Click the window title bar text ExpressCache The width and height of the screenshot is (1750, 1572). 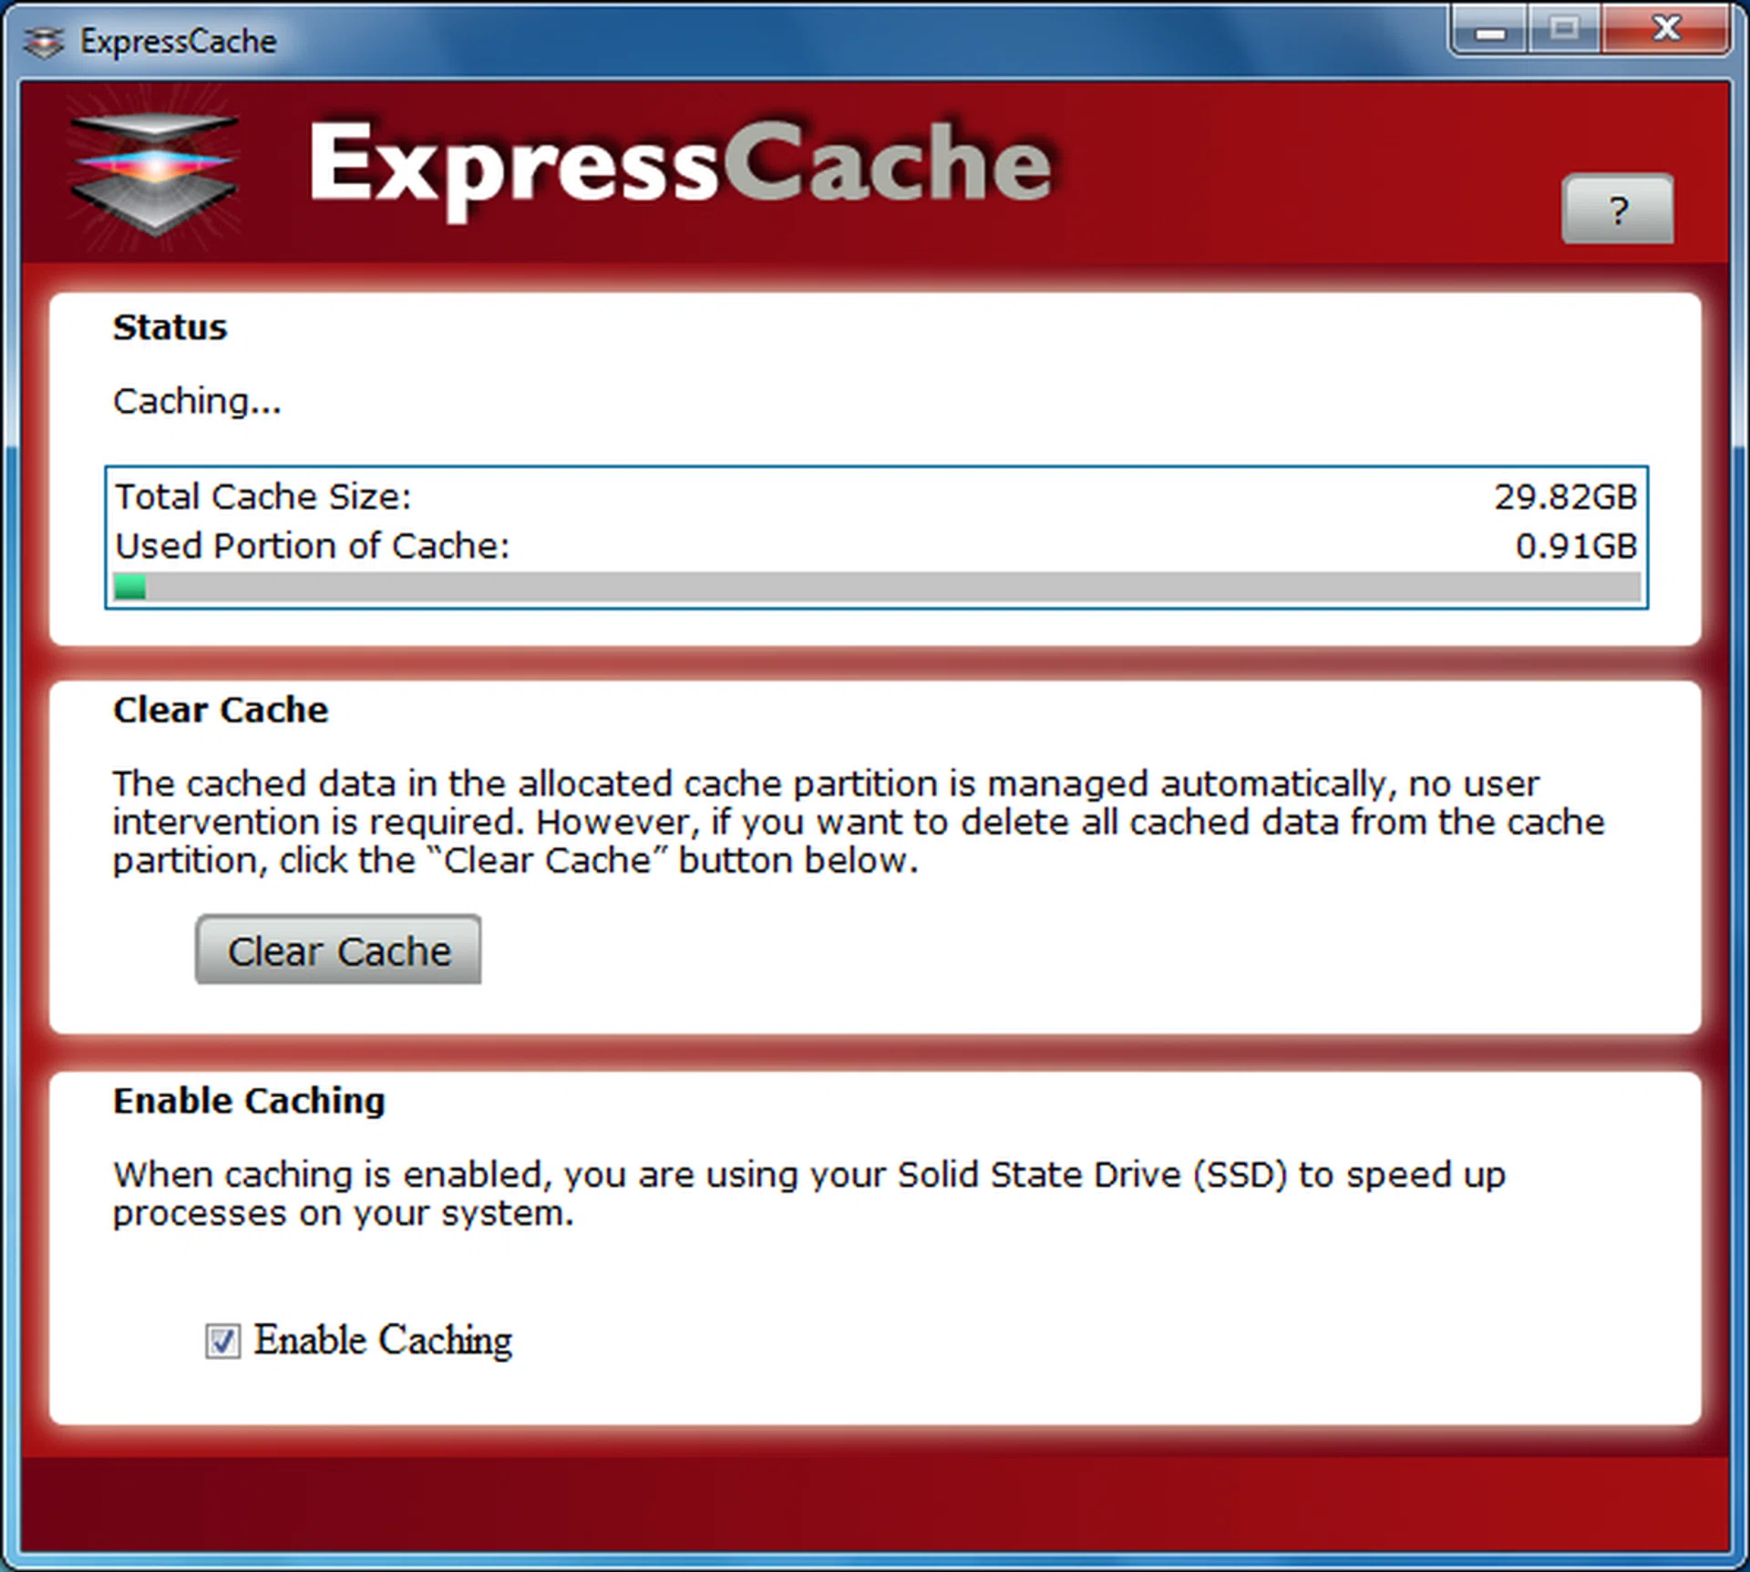click(x=178, y=42)
